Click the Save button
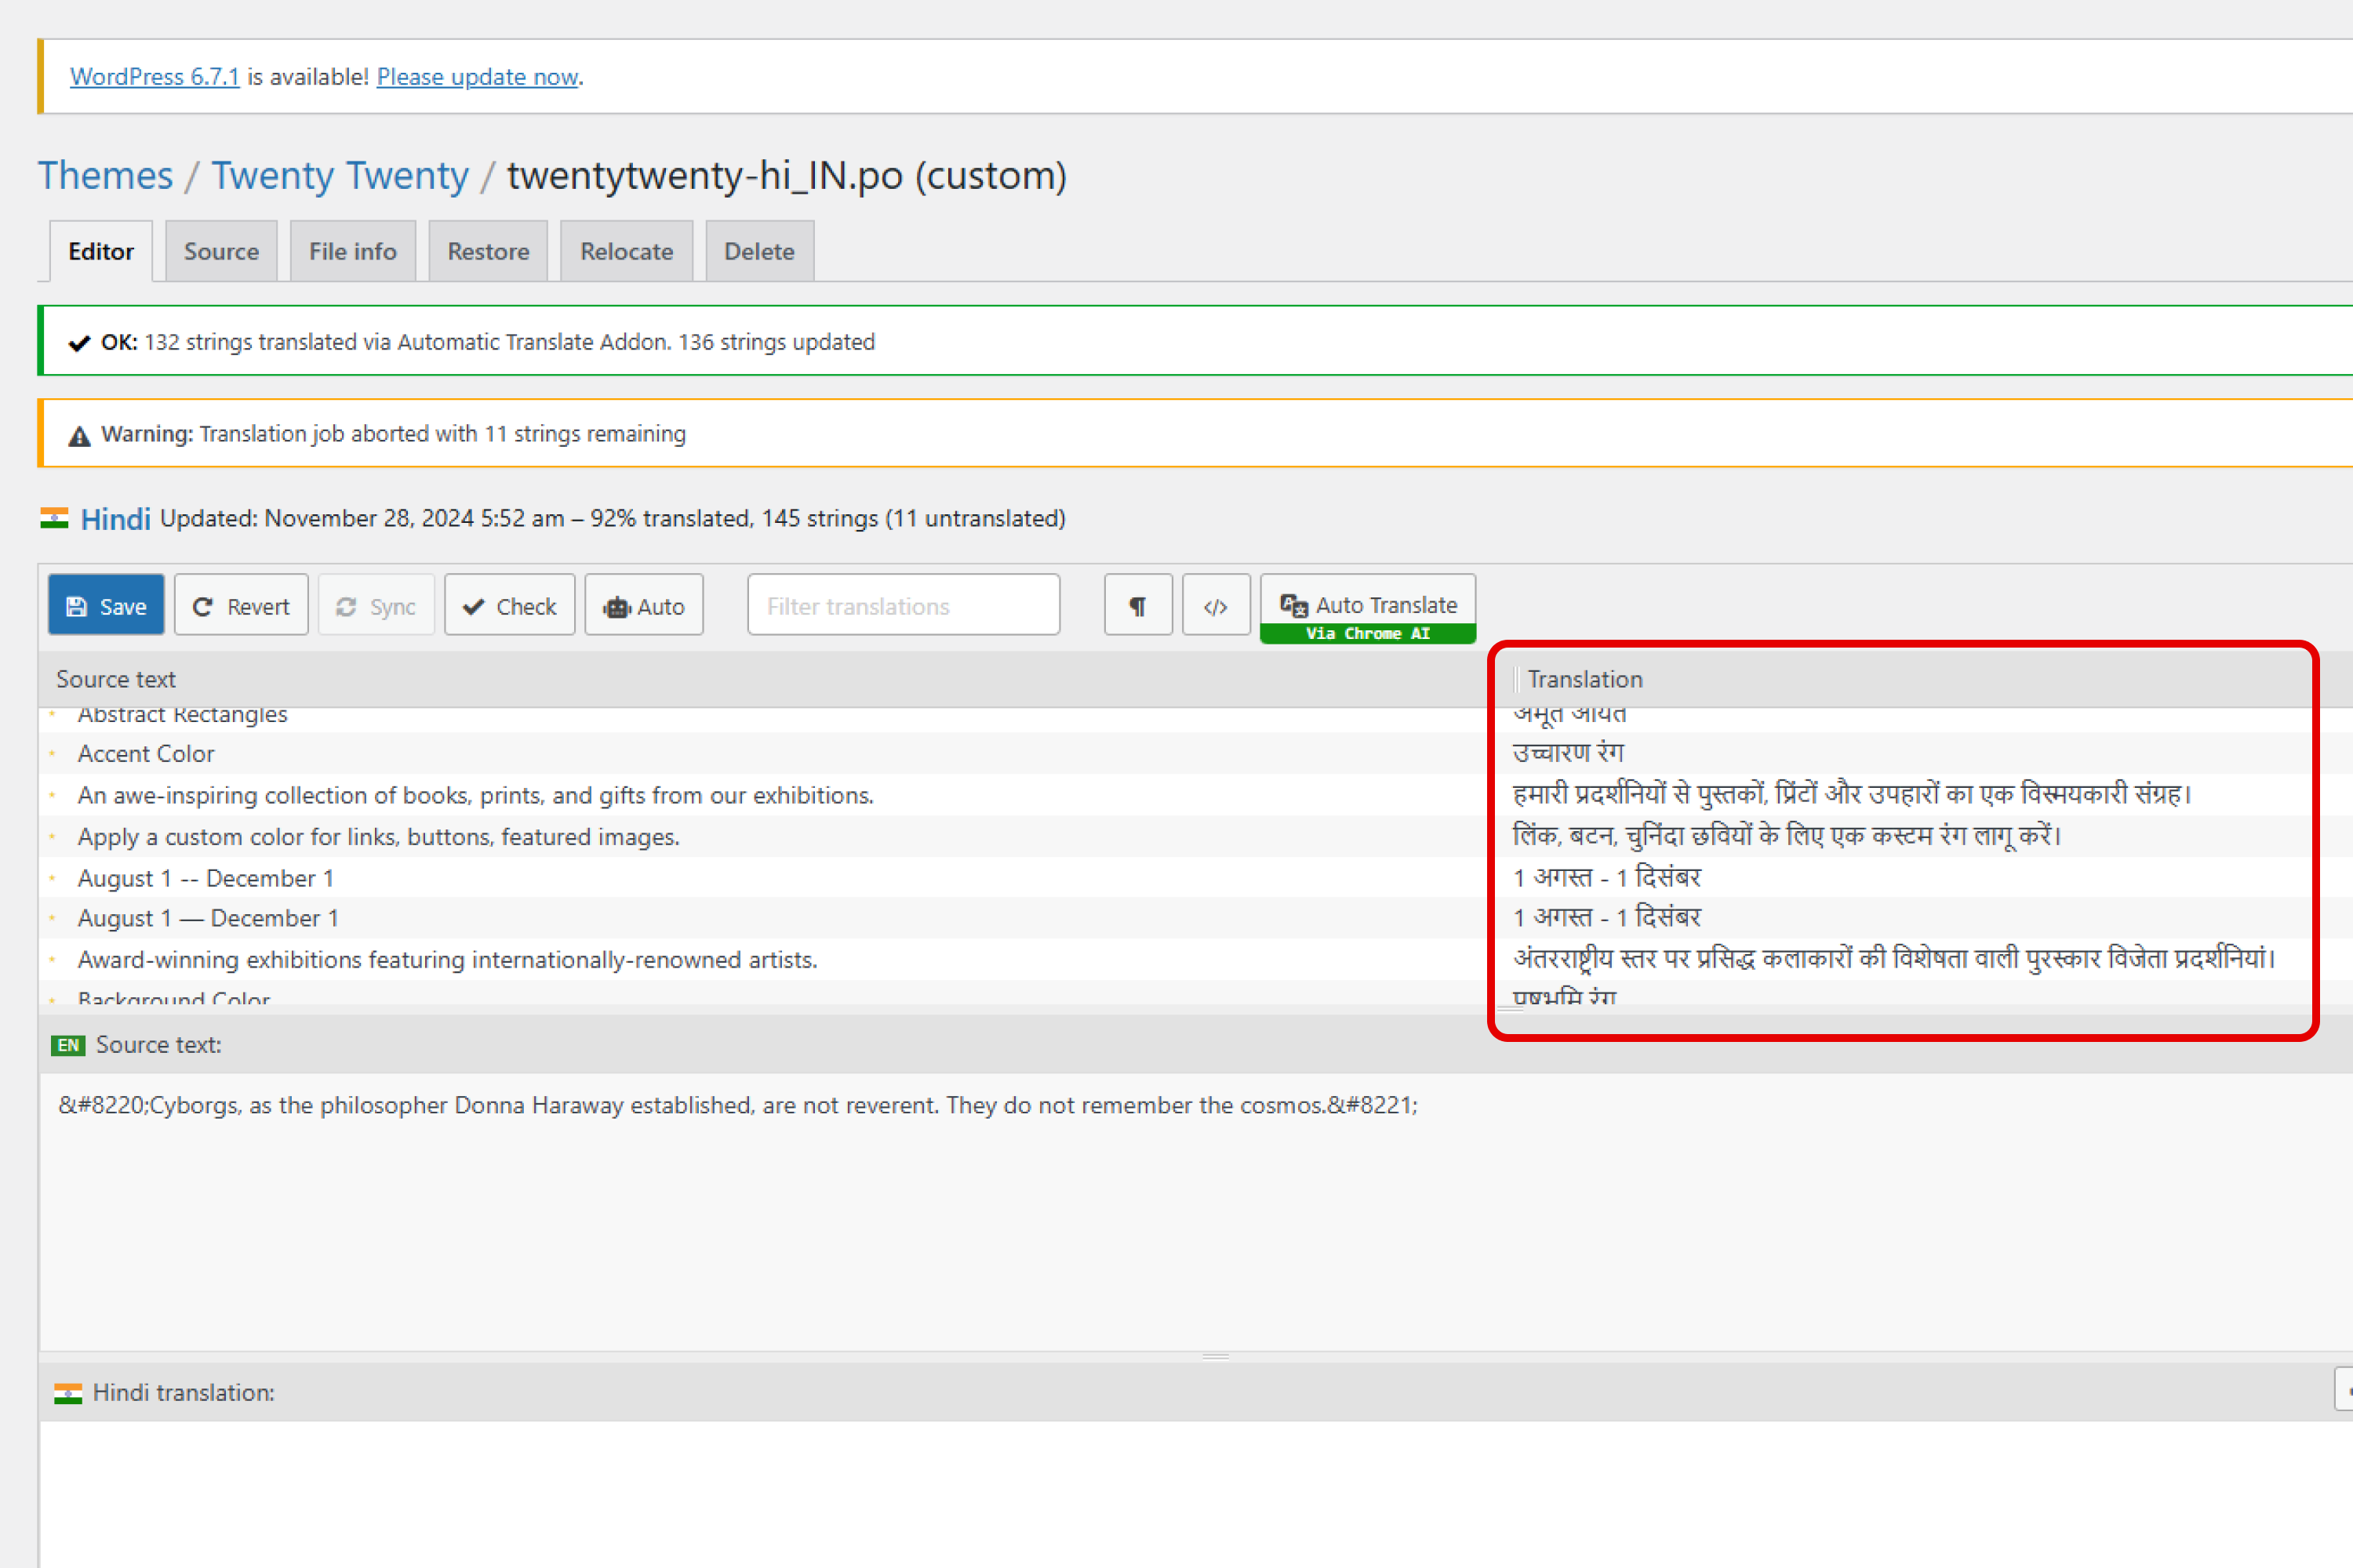The width and height of the screenshot is (2353, 1568). 105,606
